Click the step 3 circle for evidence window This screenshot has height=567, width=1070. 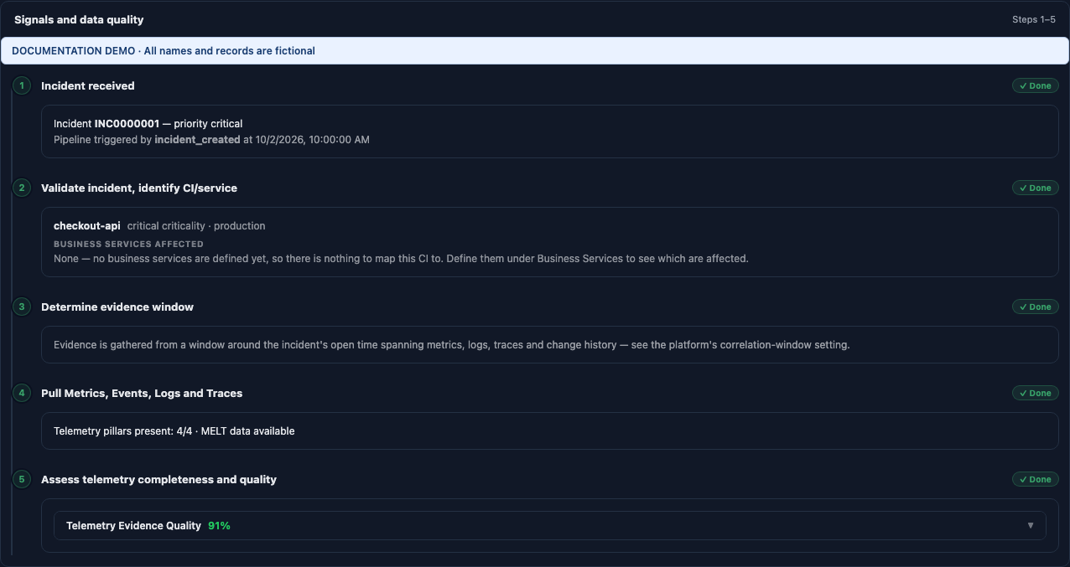pyautogui.click(x=22, y=307)
